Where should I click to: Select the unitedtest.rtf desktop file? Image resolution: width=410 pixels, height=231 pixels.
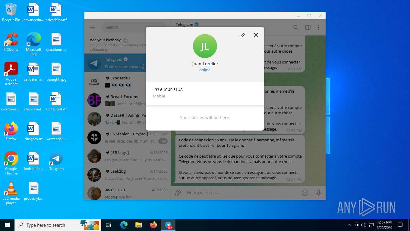(x=56, y=102)
